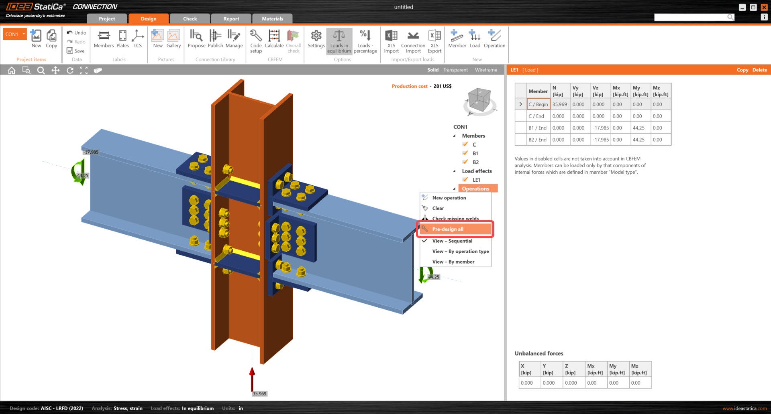This screenshot has width=771, height=414.
Task: Select the LCS labels icon
Action: [x=138, y=39]
